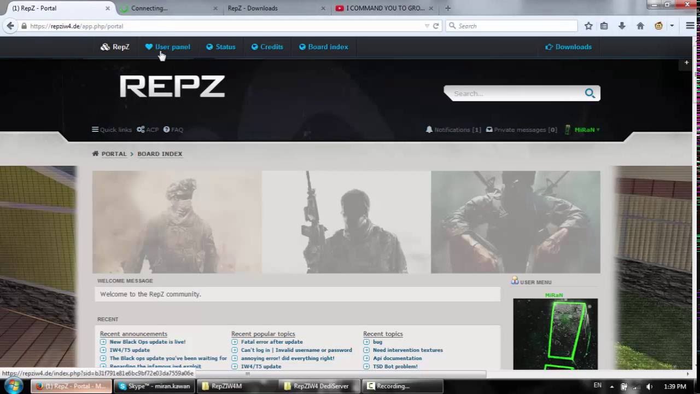Open RepZIW4M folder in taskbar
Image resolution: width=700 pixels, height=394 pixels.
click(x=236, y=386)
